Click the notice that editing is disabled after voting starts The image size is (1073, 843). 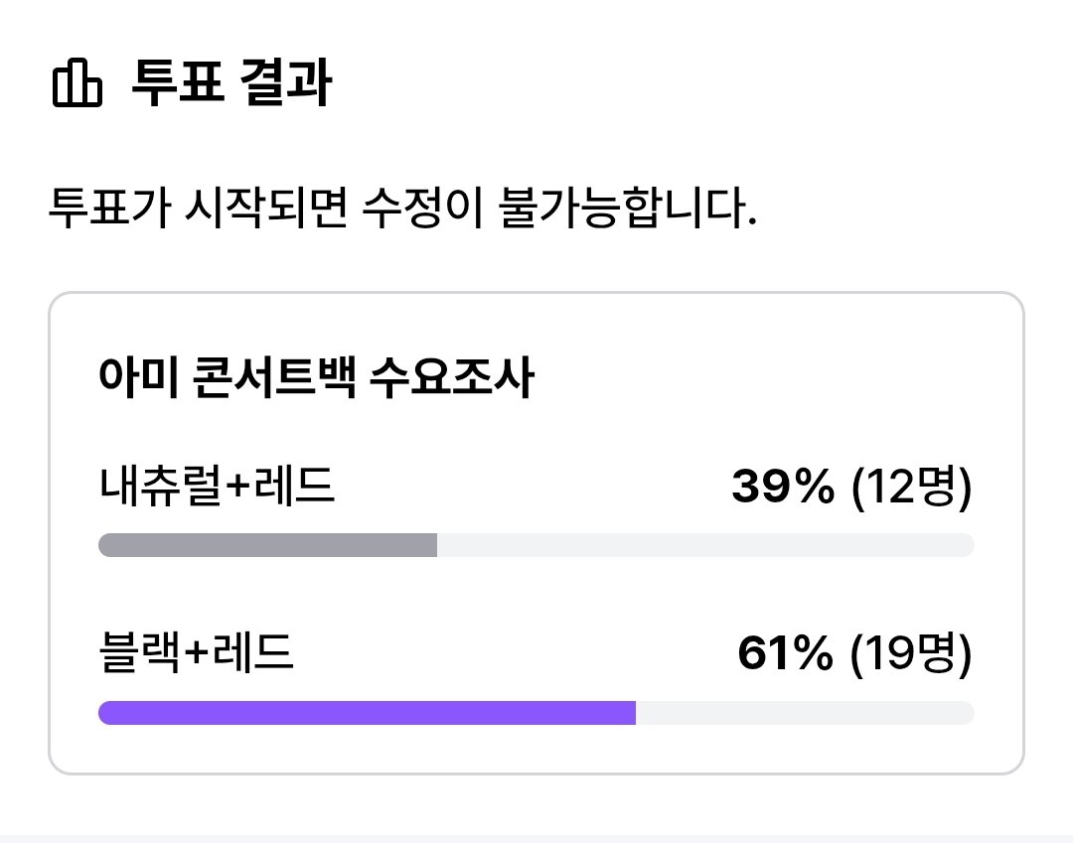click(x=403, y=208)
